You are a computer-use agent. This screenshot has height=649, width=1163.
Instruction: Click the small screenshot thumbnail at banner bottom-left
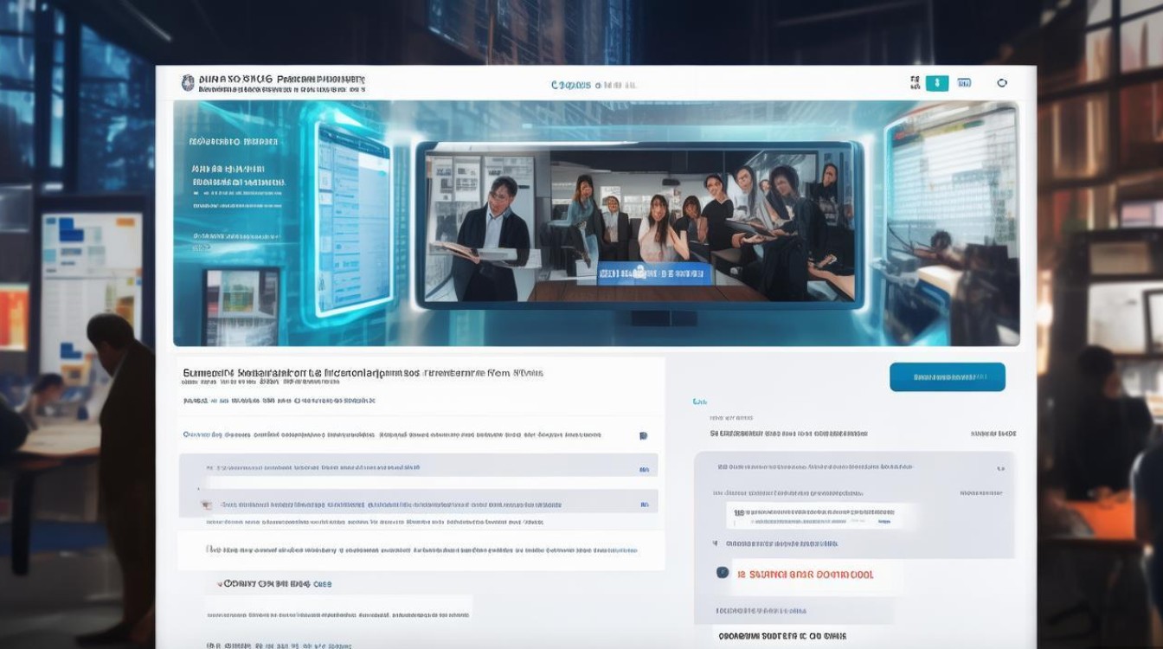[x=241, y=306]
